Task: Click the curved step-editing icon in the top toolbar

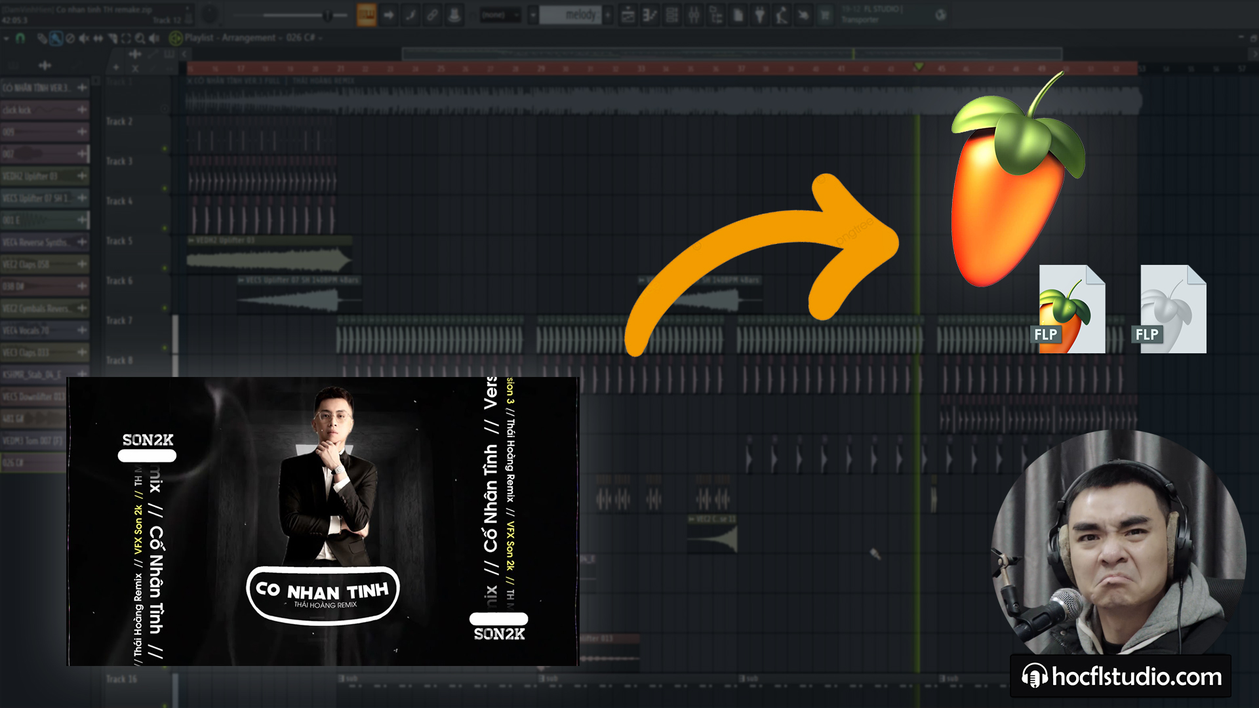Action: tap(410, 14)
